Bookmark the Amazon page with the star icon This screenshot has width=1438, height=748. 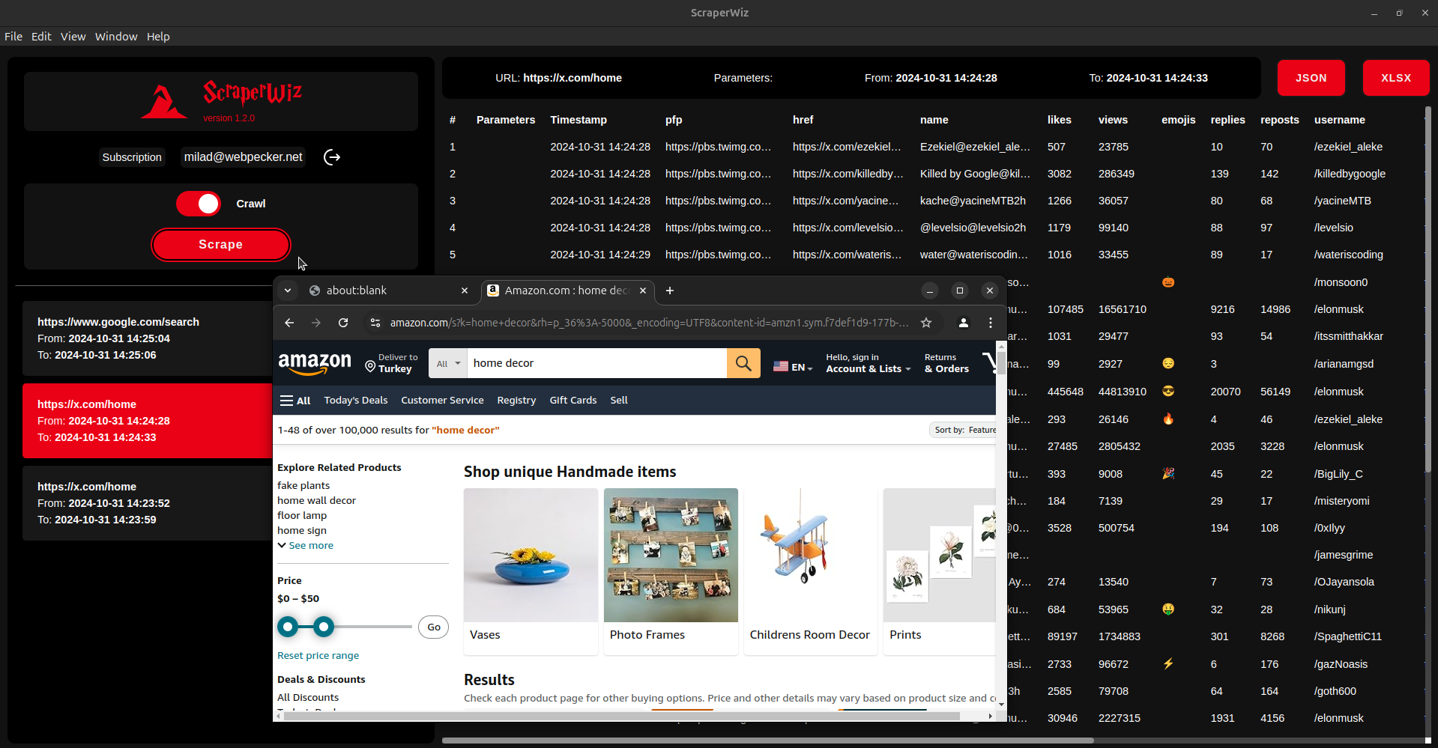tap(926, 323)
